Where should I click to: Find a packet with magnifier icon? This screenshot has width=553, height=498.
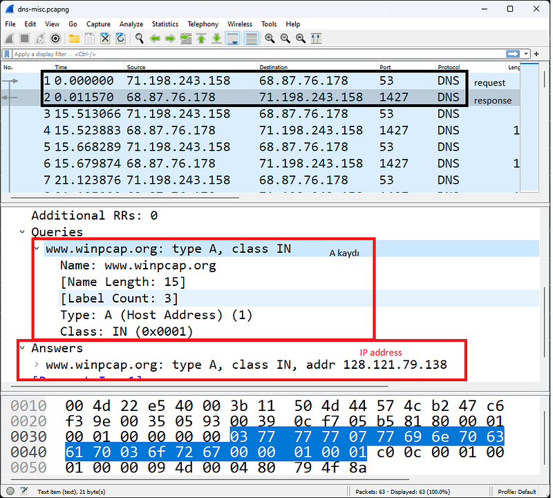tap(140, 39)
